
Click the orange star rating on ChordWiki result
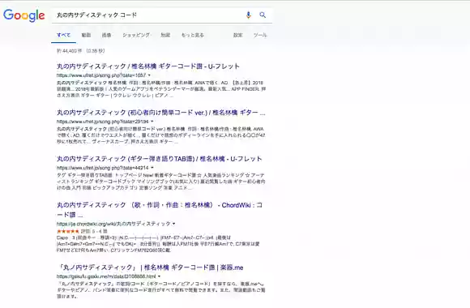pos(68,231)
